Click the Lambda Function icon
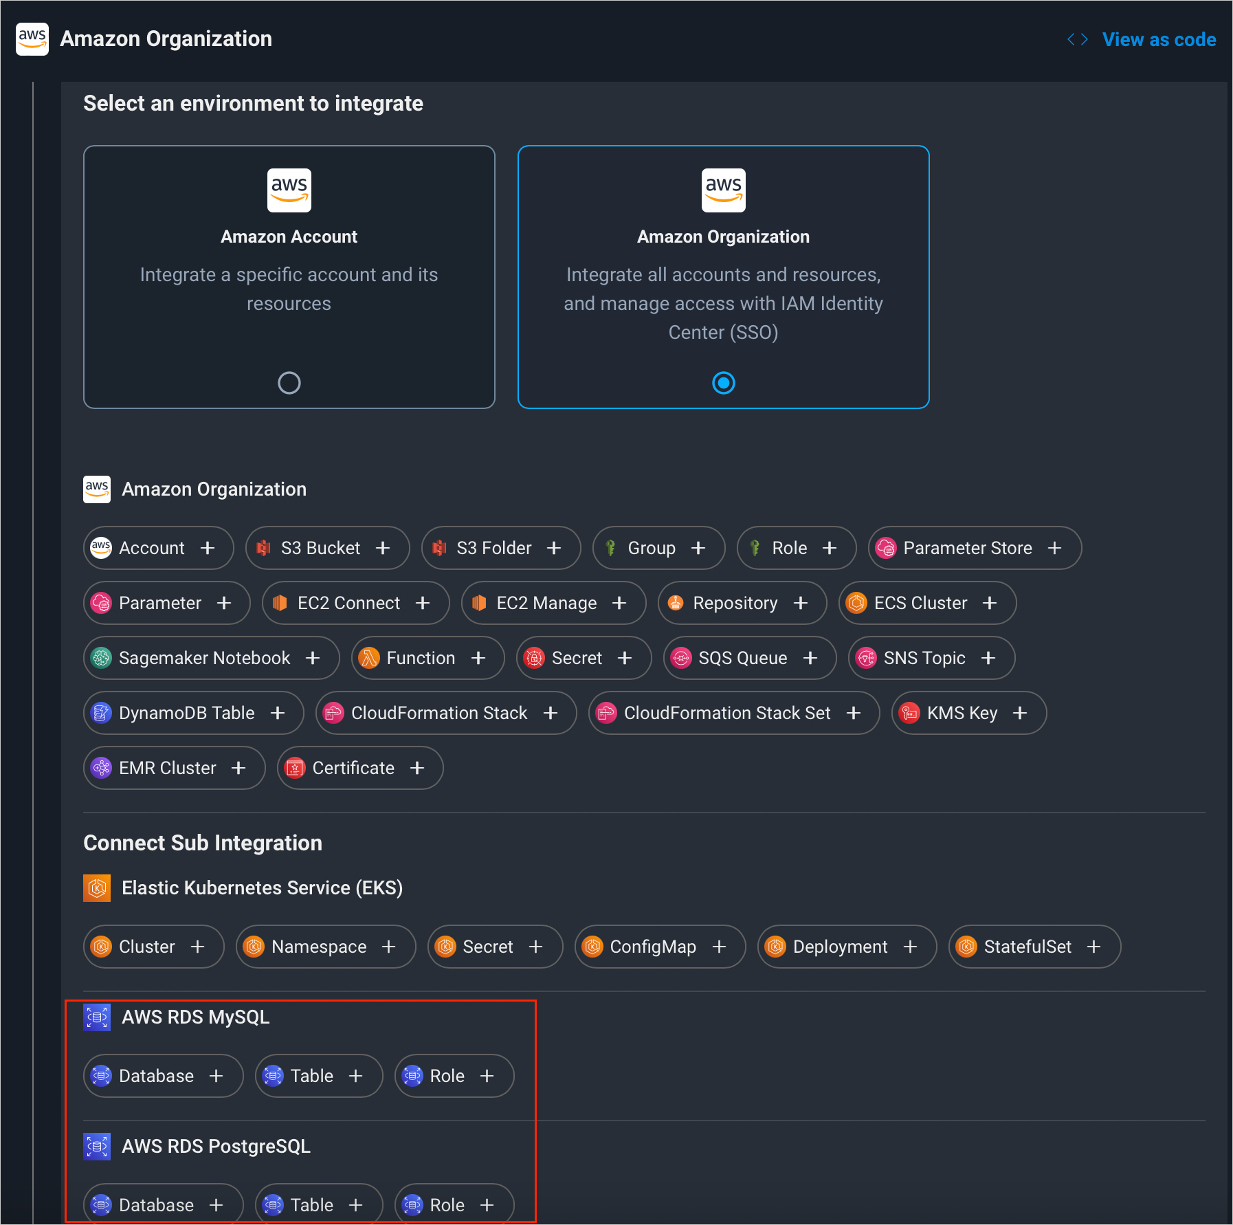Image resolution: width=1233 pixels, height=1225 pixels. (369, 658)
